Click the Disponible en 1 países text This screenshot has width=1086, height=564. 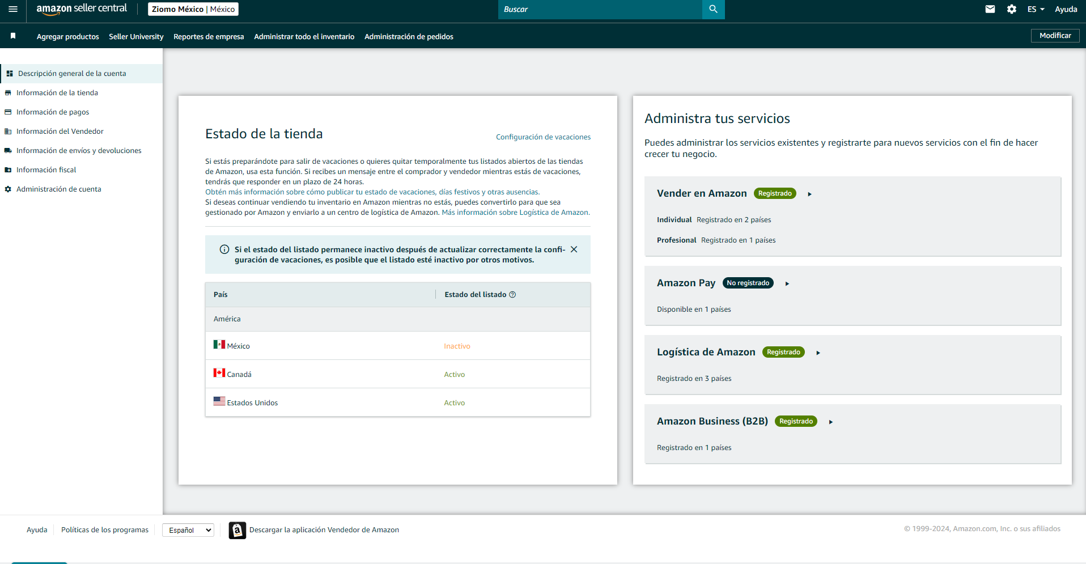[694, 309]
